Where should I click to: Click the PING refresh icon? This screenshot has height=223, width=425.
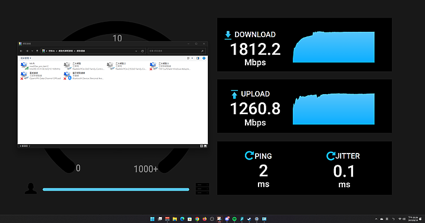click(249, 156)
